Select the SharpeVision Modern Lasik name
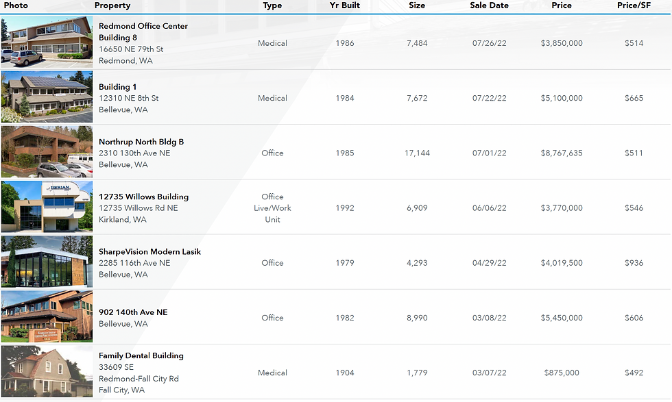The width and height of the screenshot is (672, 402). [149, 252]
